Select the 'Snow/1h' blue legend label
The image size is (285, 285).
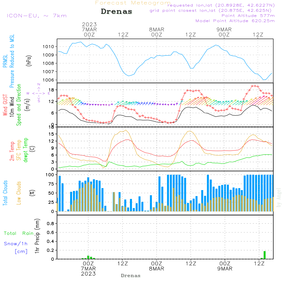(16, 244)
